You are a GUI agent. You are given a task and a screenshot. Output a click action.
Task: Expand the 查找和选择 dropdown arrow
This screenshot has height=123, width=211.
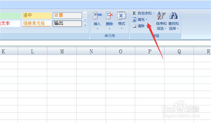click(x=178, y=28)
